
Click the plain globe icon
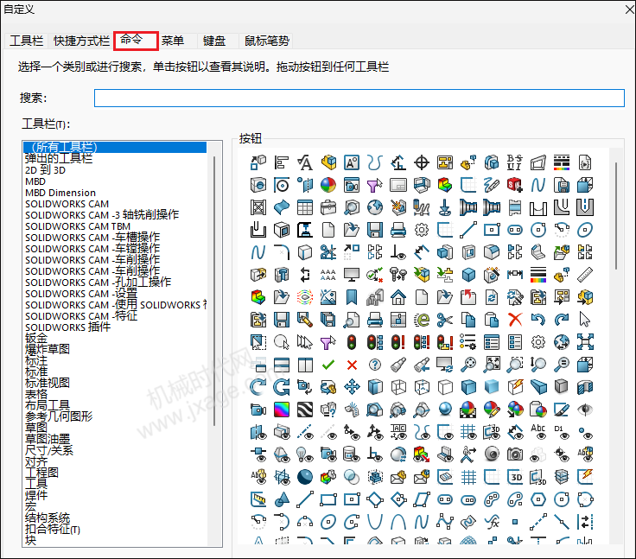[x=375, y=207]
